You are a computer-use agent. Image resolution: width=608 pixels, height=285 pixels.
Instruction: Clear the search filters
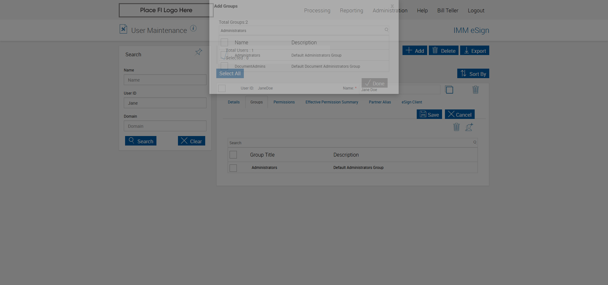pos(192,141)
